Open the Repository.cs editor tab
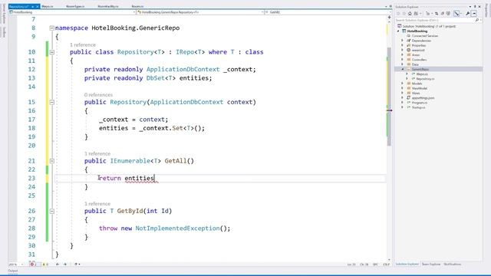Screen dimensions: 491x276 (x=19, y=6)
